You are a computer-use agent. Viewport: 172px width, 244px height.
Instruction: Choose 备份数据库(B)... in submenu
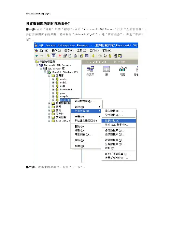tap(119, 130)
